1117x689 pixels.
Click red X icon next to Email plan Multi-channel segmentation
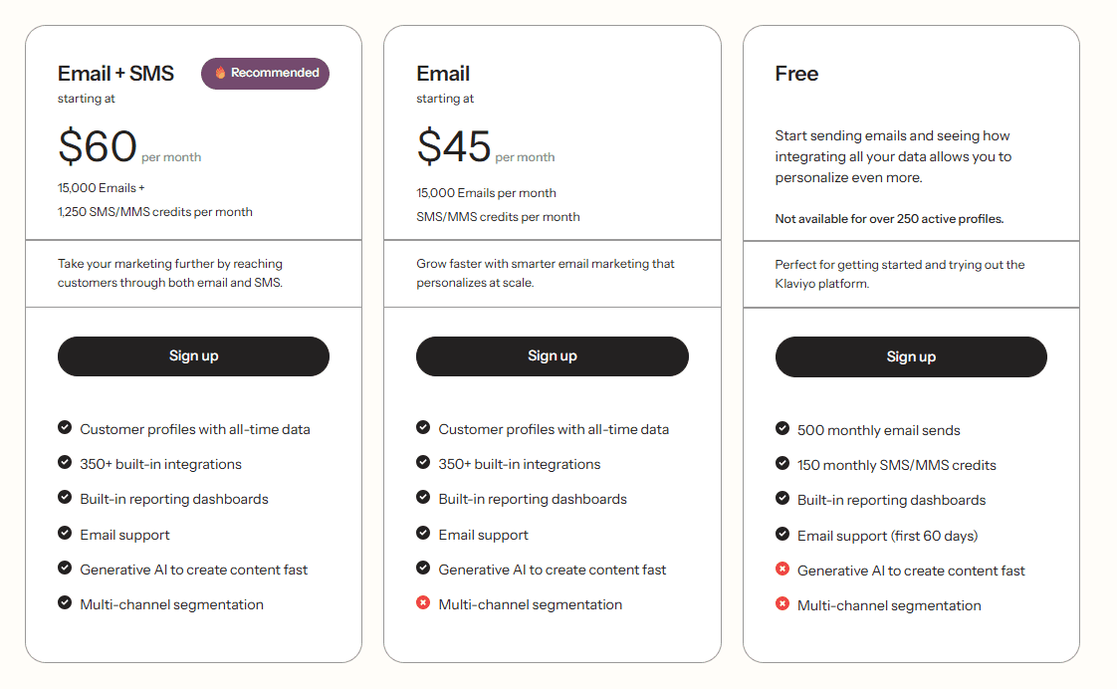423,602
